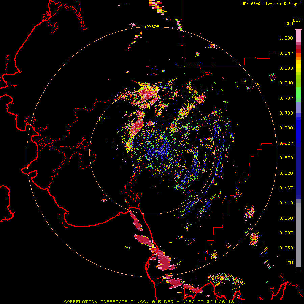Click the 0.840 color scale value
The width and height of the screenshot is (304, 304).
coord(286,83)
